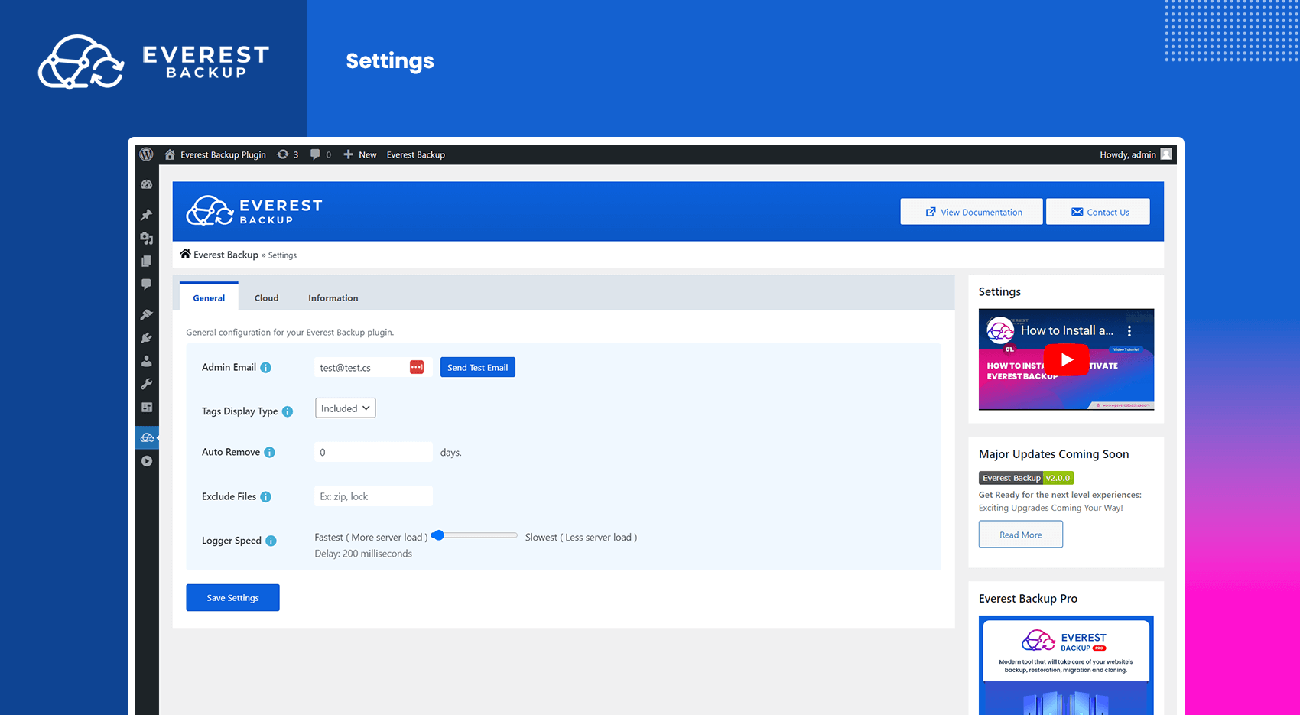Select the Everest Backup cloud icon in sidebar
The height and width of the screenshot is (715, 1300).
(x=147, y=437)
